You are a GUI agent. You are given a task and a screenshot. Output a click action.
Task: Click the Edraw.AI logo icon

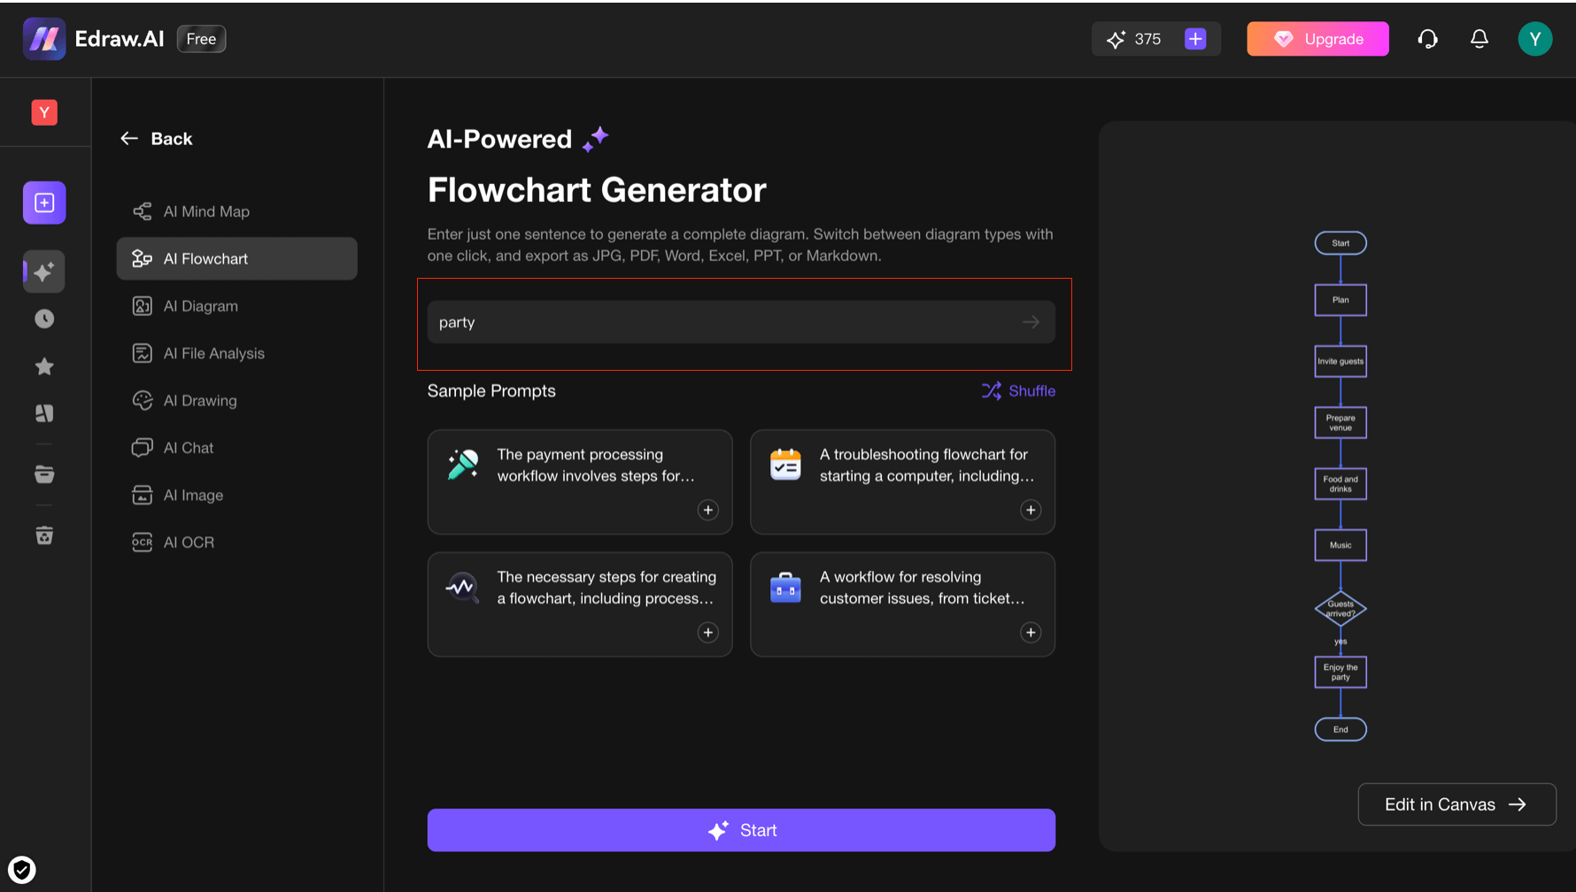(44, 39)
